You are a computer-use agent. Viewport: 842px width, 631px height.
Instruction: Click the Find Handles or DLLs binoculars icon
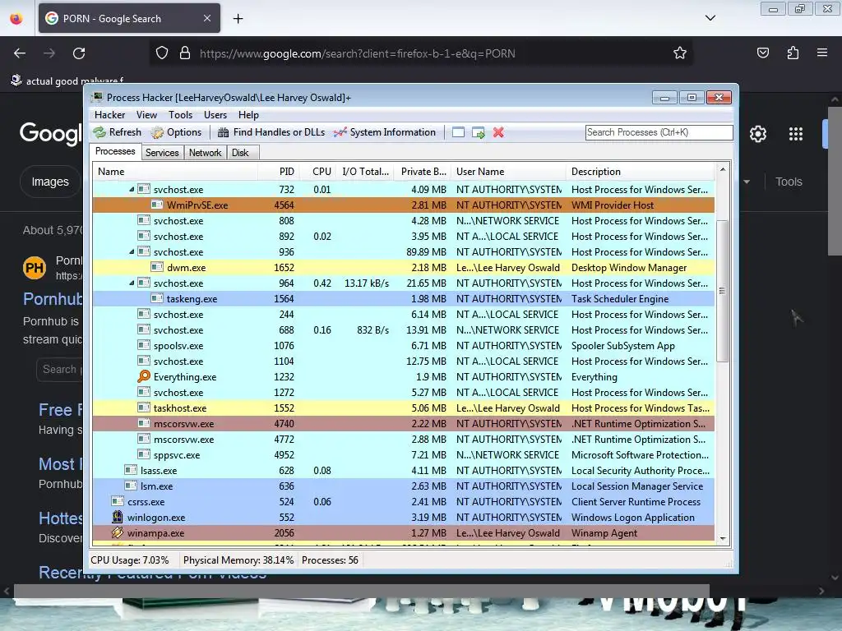pyautogui.click(x=224, y=132)
